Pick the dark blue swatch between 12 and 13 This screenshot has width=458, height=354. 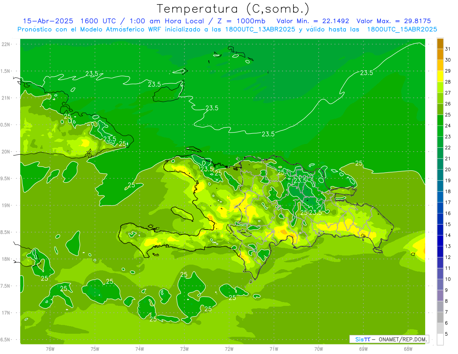pos(440,252)
